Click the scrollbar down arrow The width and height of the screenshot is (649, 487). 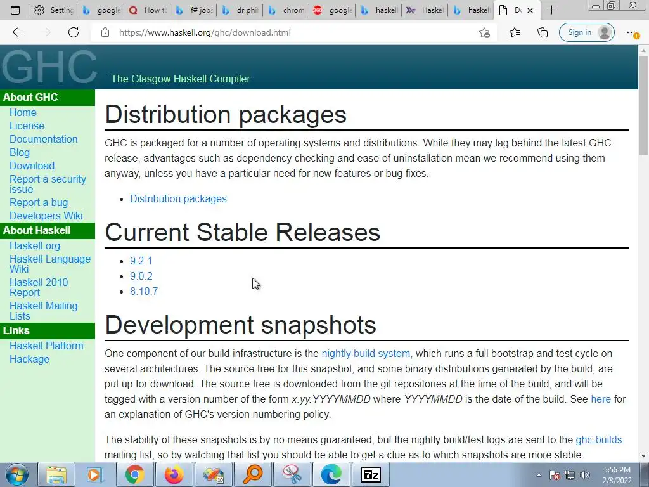[x=643, y=456]
